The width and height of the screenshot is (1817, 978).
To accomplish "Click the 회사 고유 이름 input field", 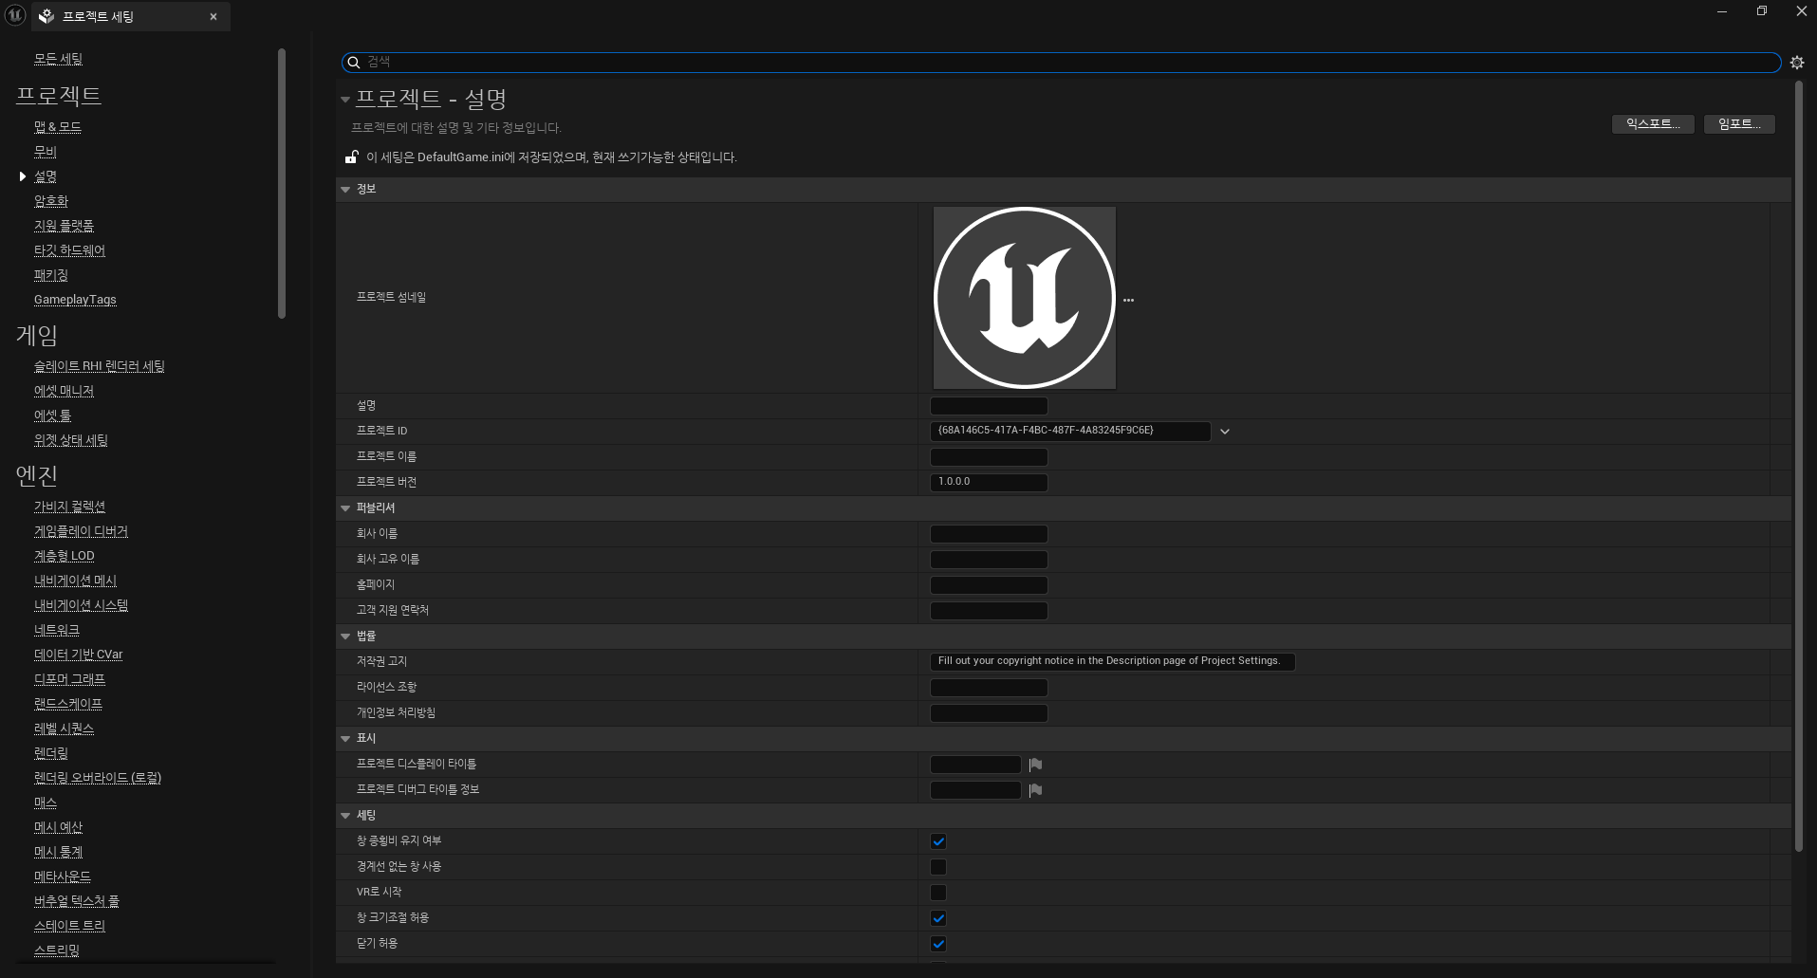I will [x=989, y=560].
